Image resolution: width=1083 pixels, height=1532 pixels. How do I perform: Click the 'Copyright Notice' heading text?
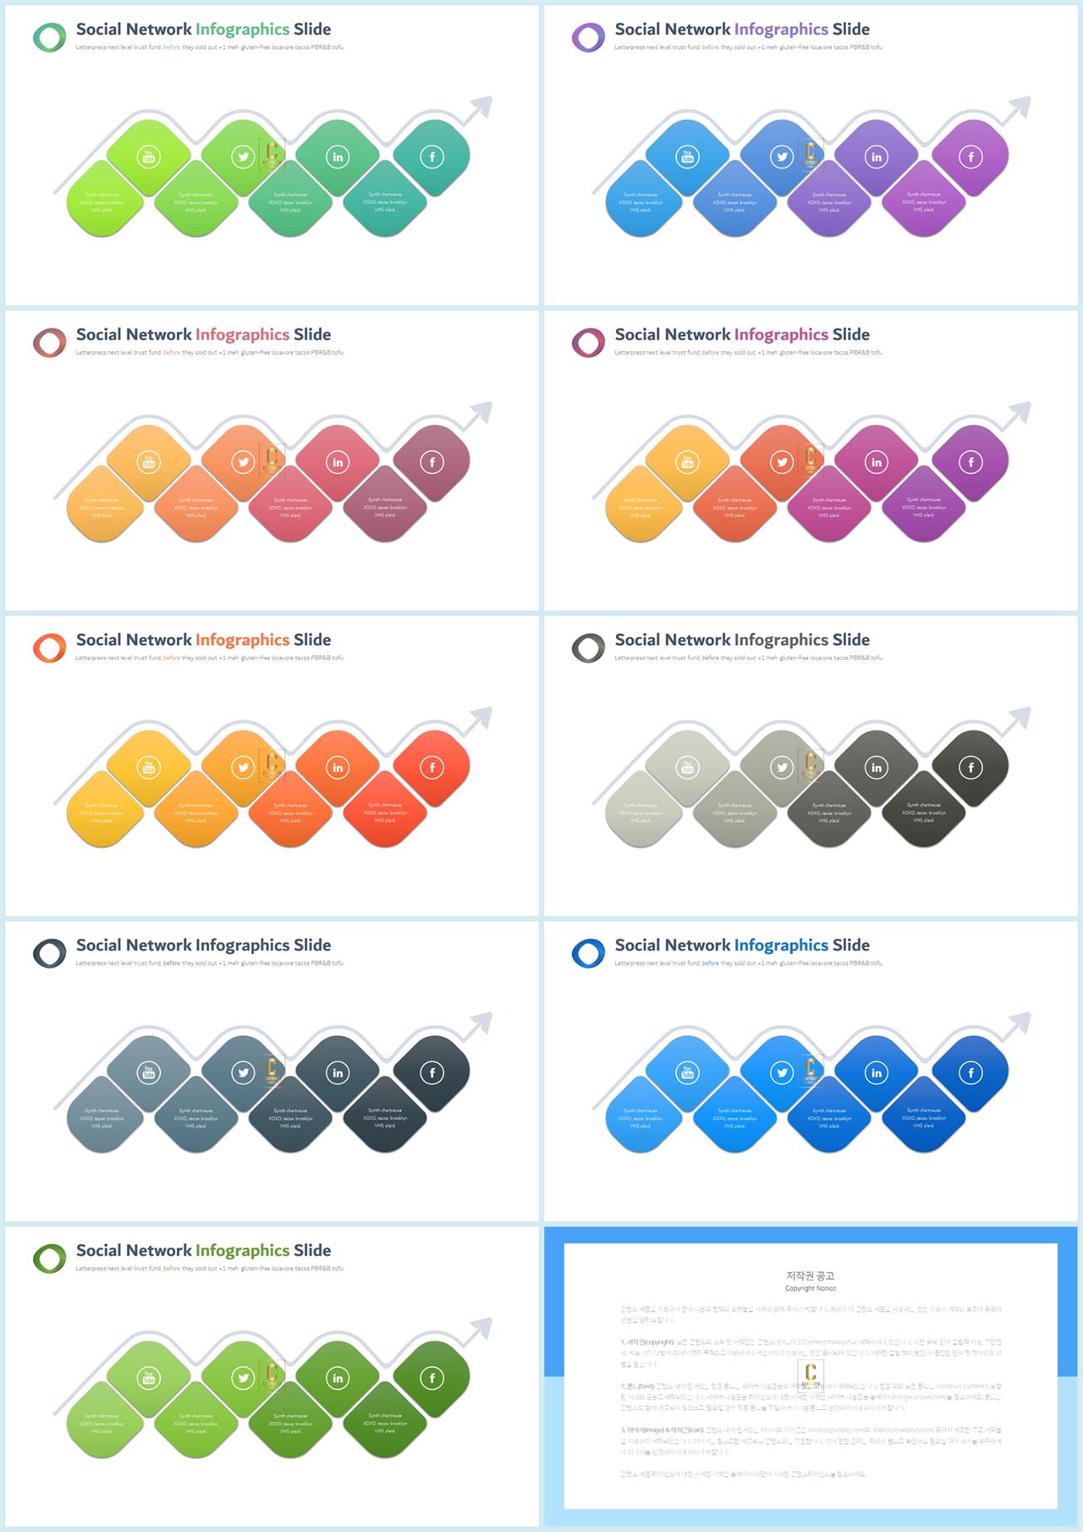coord(811,1288)
